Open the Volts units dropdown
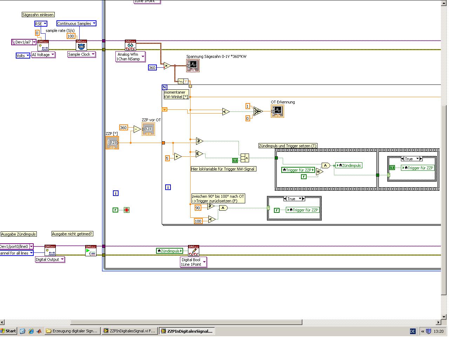The width and height of the screenshot is (449, 359). click(x=23, y=56)
